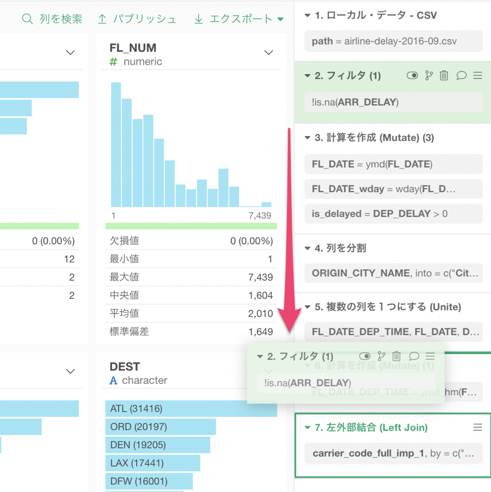Click the export download arrow icon
The width and height of the screenshot is (491, 492).
[198, 19]
